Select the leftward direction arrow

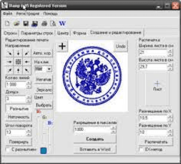[x=27, y=62]
